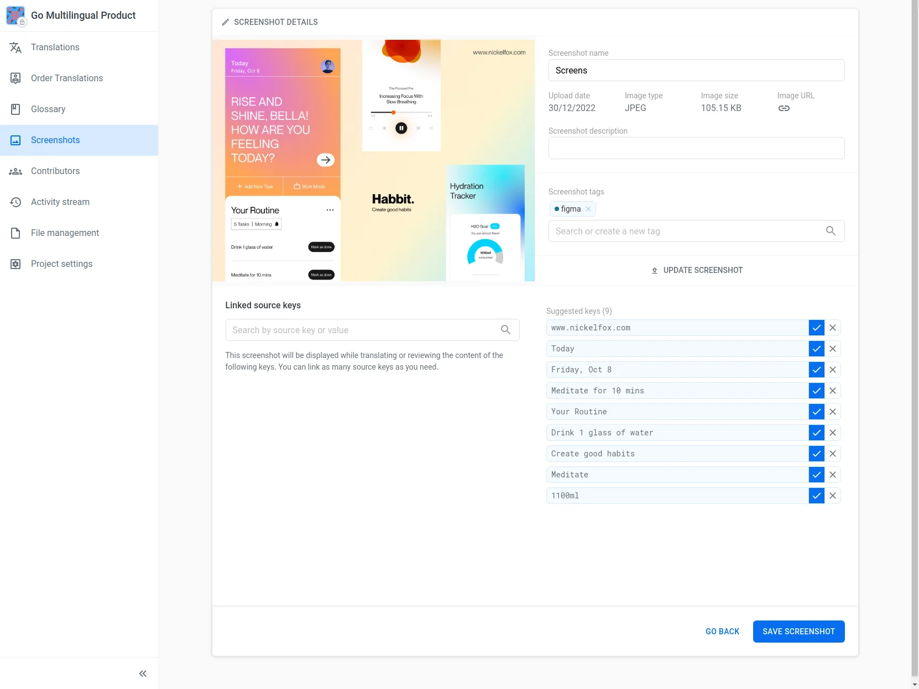Collapse the sidebar with double chevron
Image resolution: width=919 pixels, height=689 pixels.
click(x=143, y=674)
